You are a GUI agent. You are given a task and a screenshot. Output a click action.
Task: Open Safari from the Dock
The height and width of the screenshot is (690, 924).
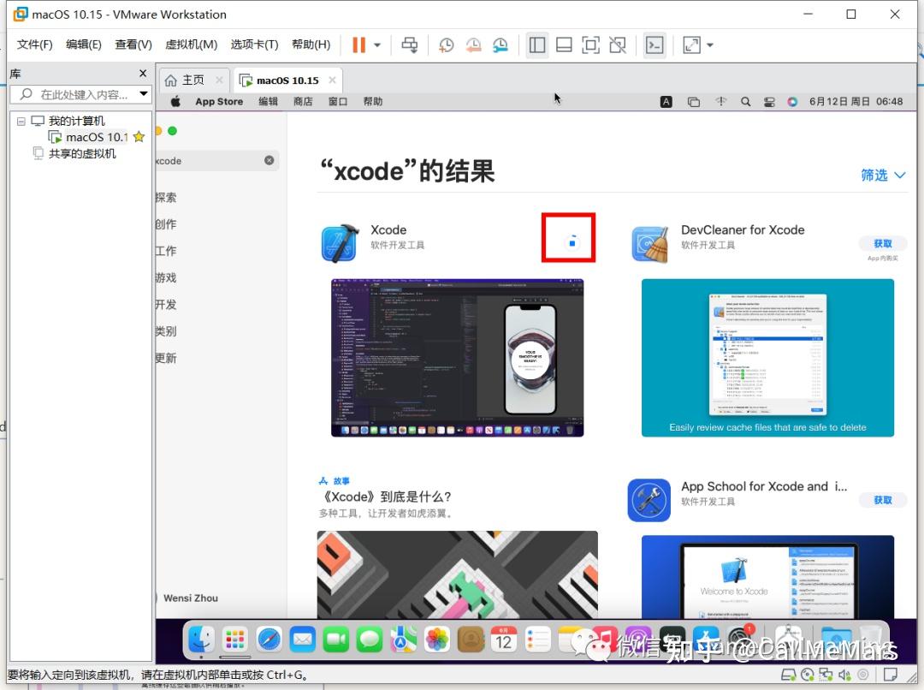point(269,639)
